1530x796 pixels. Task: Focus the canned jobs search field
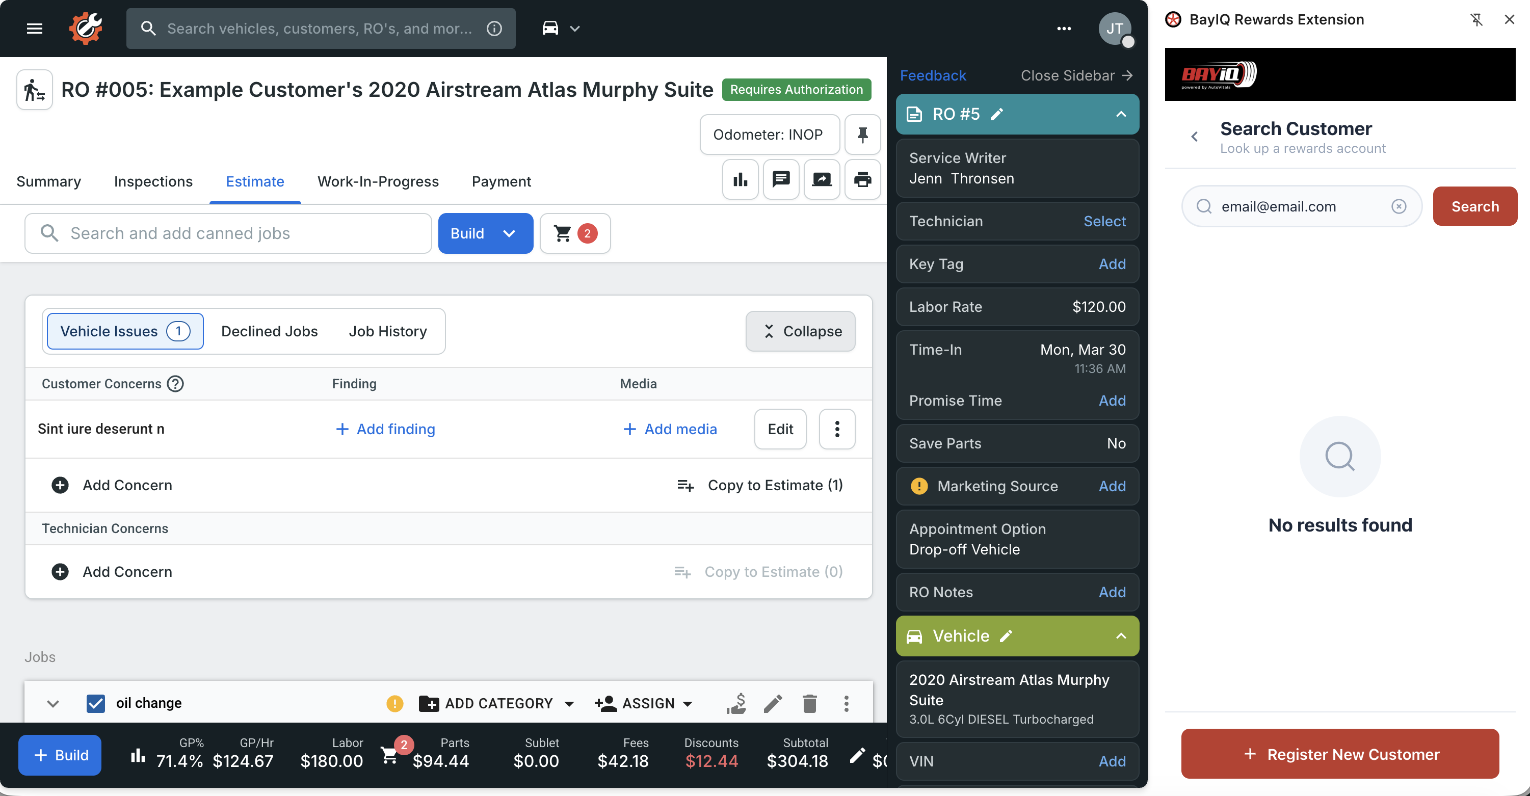pos(228,233)
